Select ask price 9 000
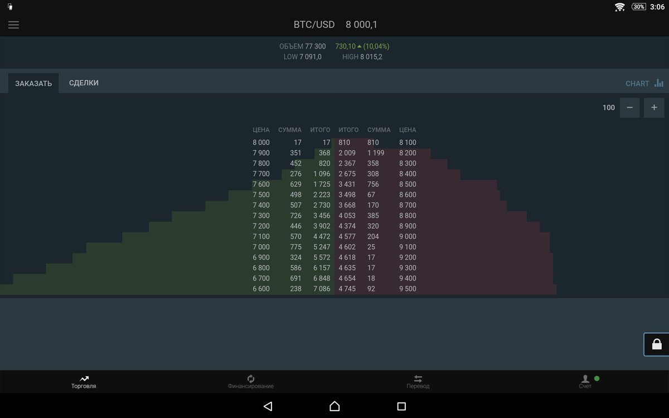 [x=408, y=236]
